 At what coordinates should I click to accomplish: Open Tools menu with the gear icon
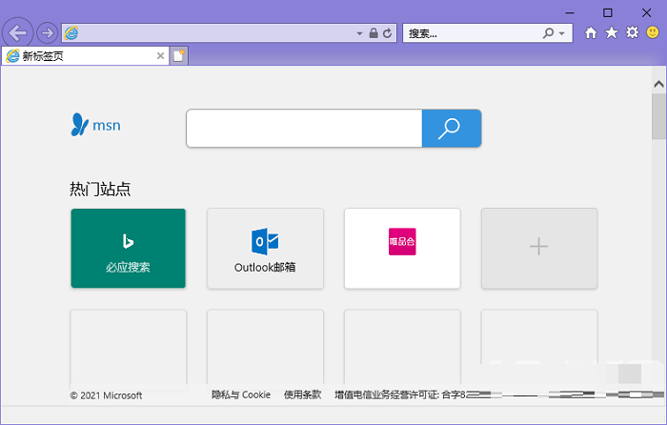point(632,32)
